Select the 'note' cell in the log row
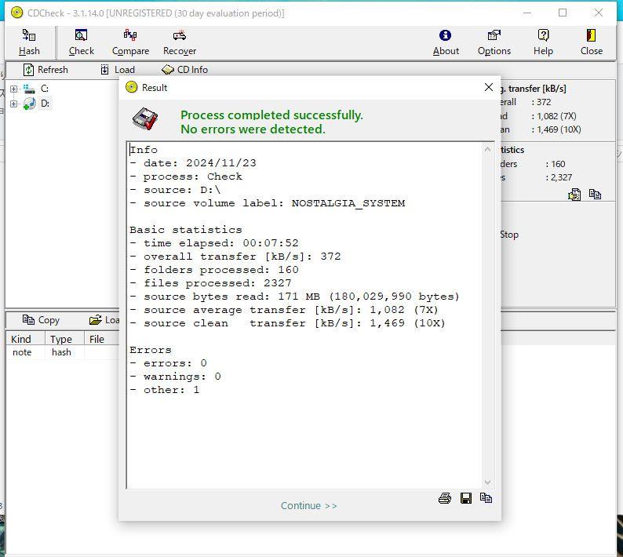The height and width of the screenshot is (557, 623). tap(22, 352)
